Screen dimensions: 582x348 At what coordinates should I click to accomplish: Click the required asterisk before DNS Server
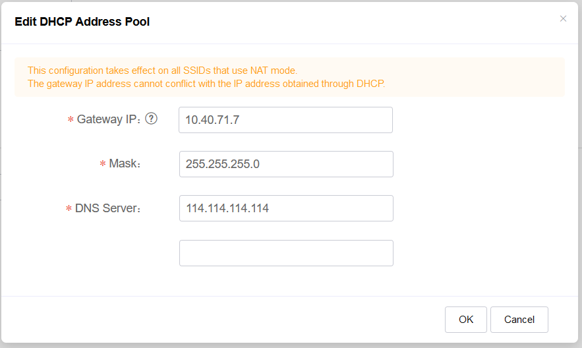69,208
